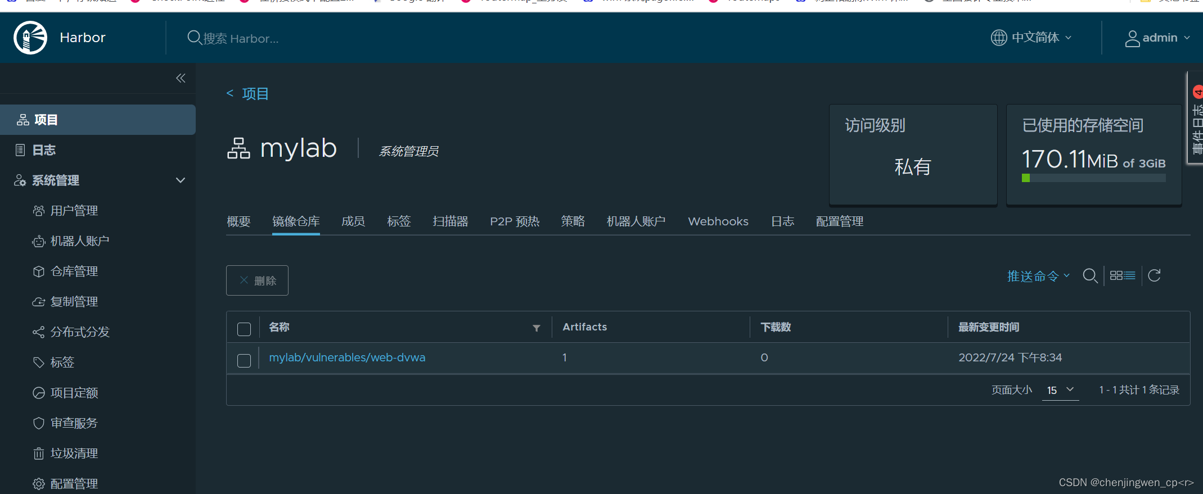1203x494 pixels.
Task: Click the 项目定额 quota icon
Action: (38, 393)
